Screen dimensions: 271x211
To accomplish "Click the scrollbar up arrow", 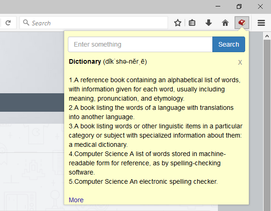I will pyautogui.click(x=267, y=36).
